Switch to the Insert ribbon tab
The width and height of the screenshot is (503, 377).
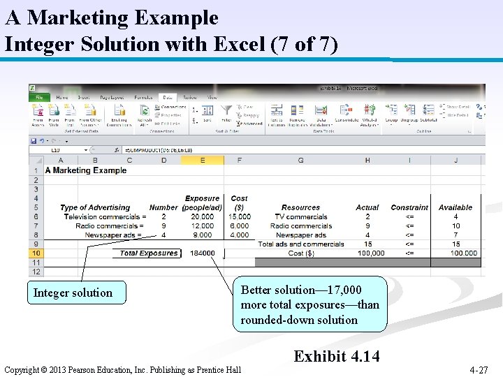pyautogui.click(x=84, y=98)
